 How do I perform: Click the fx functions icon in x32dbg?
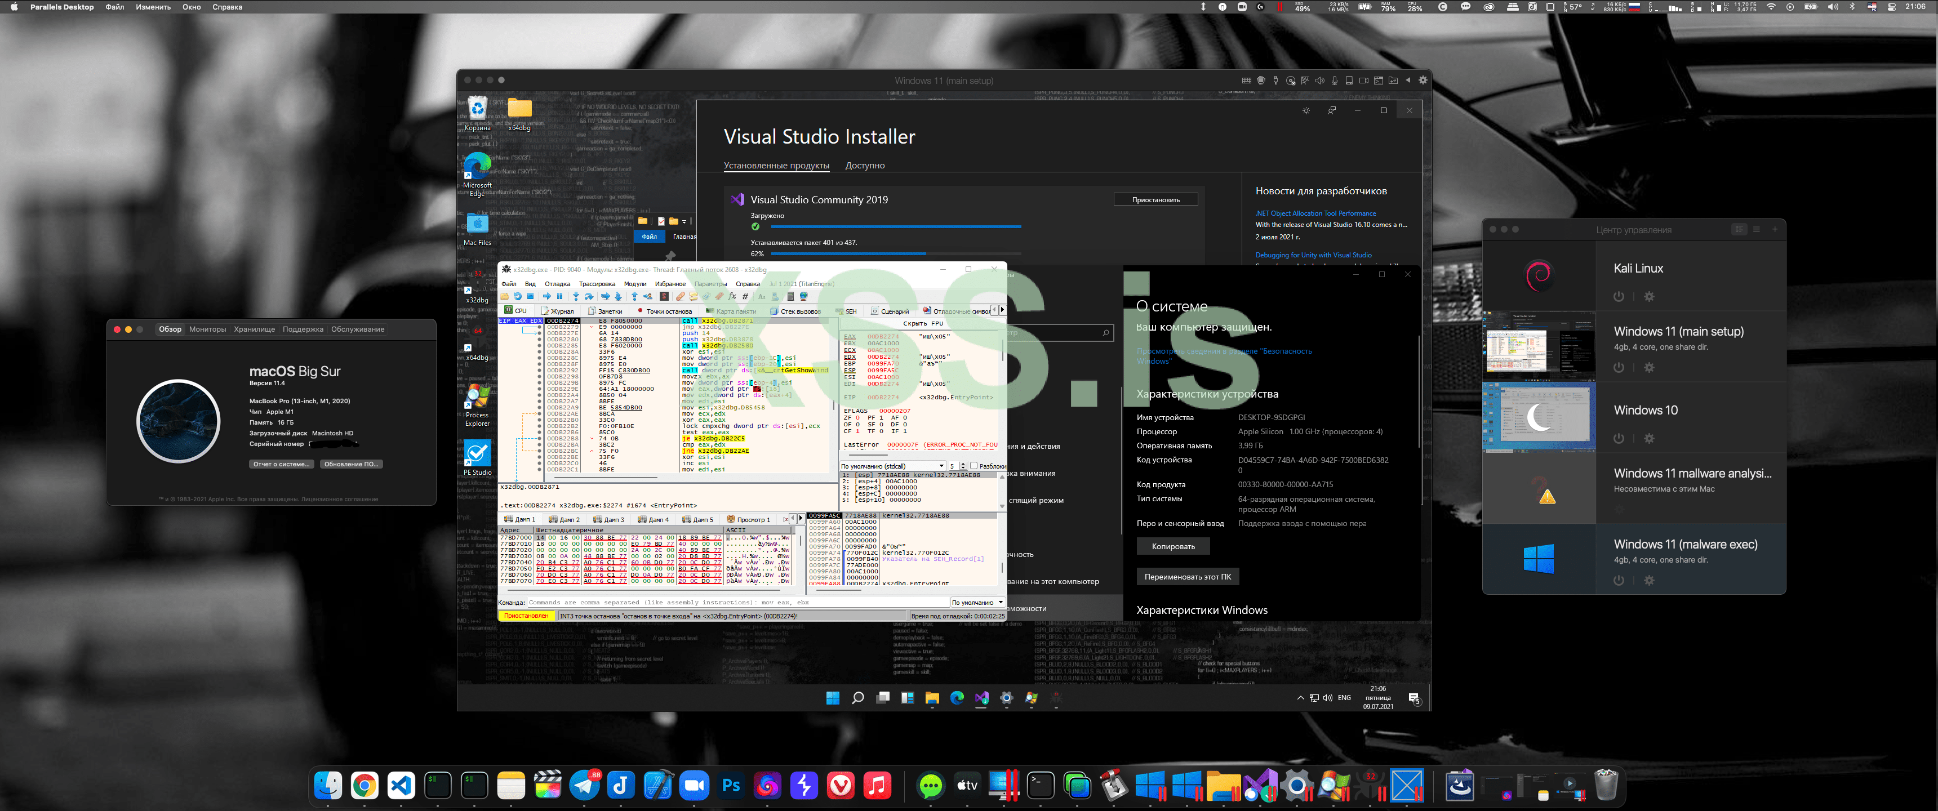click(732, 296)
